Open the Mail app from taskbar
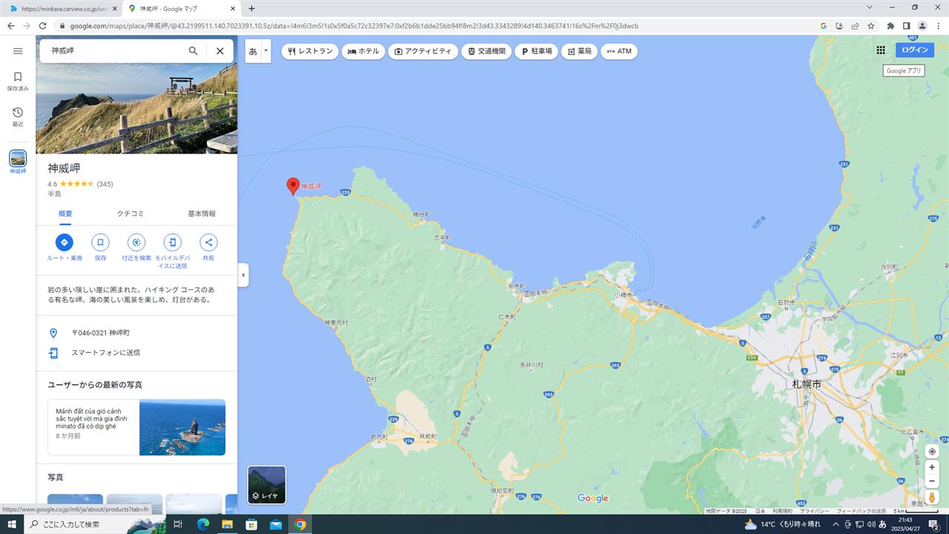Screen dimensions: 949x534 [x=276, y=524]
